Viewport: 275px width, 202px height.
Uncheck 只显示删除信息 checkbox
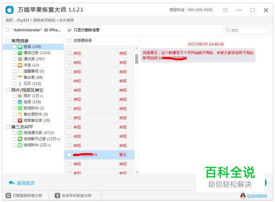[x=69, y=30]
